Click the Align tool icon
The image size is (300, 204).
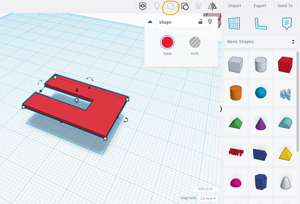coord(199,6)
